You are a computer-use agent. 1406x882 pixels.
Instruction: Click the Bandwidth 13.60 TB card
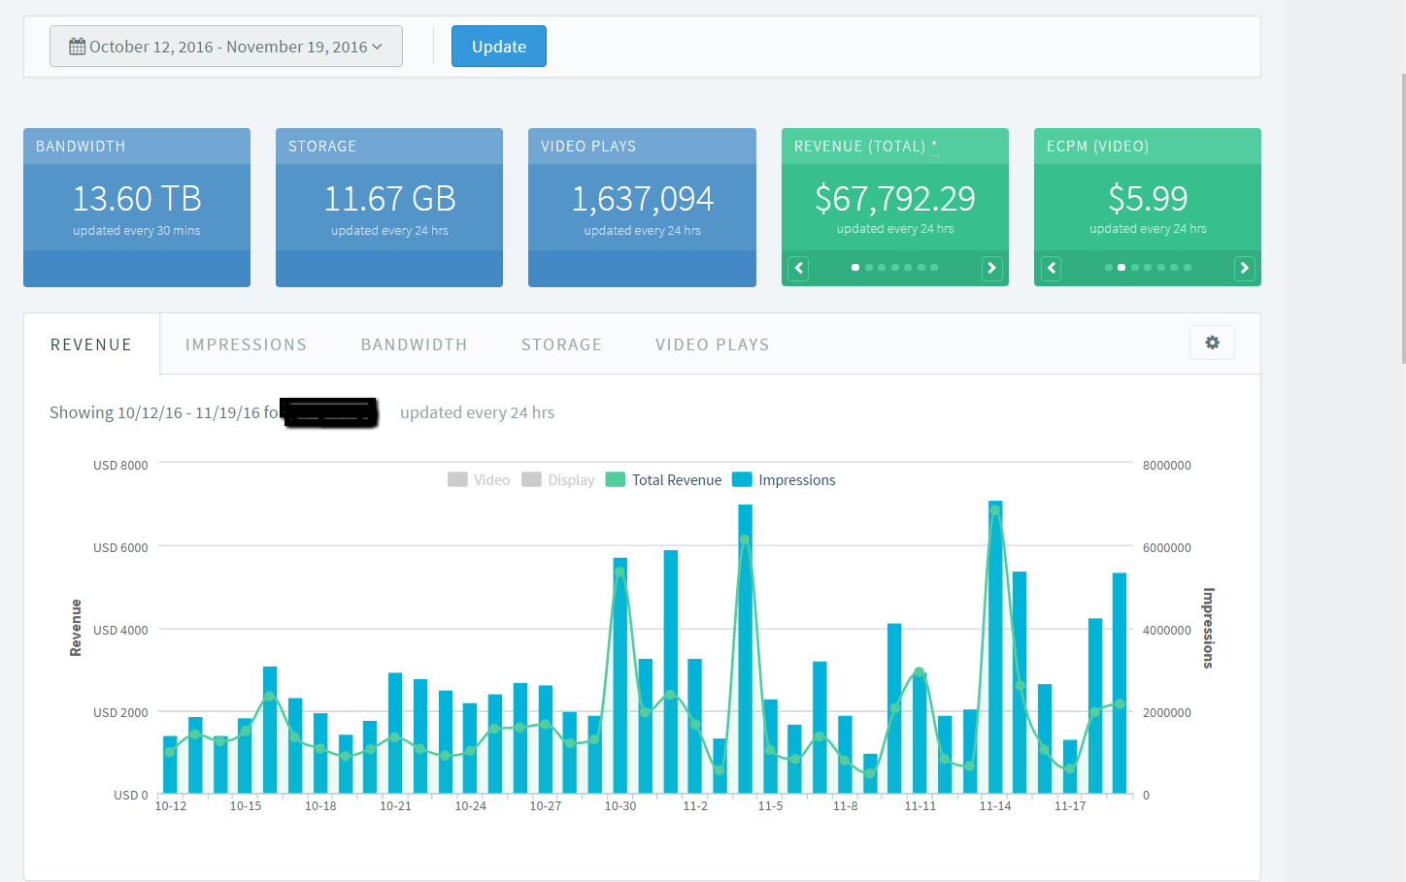point(137,208)
